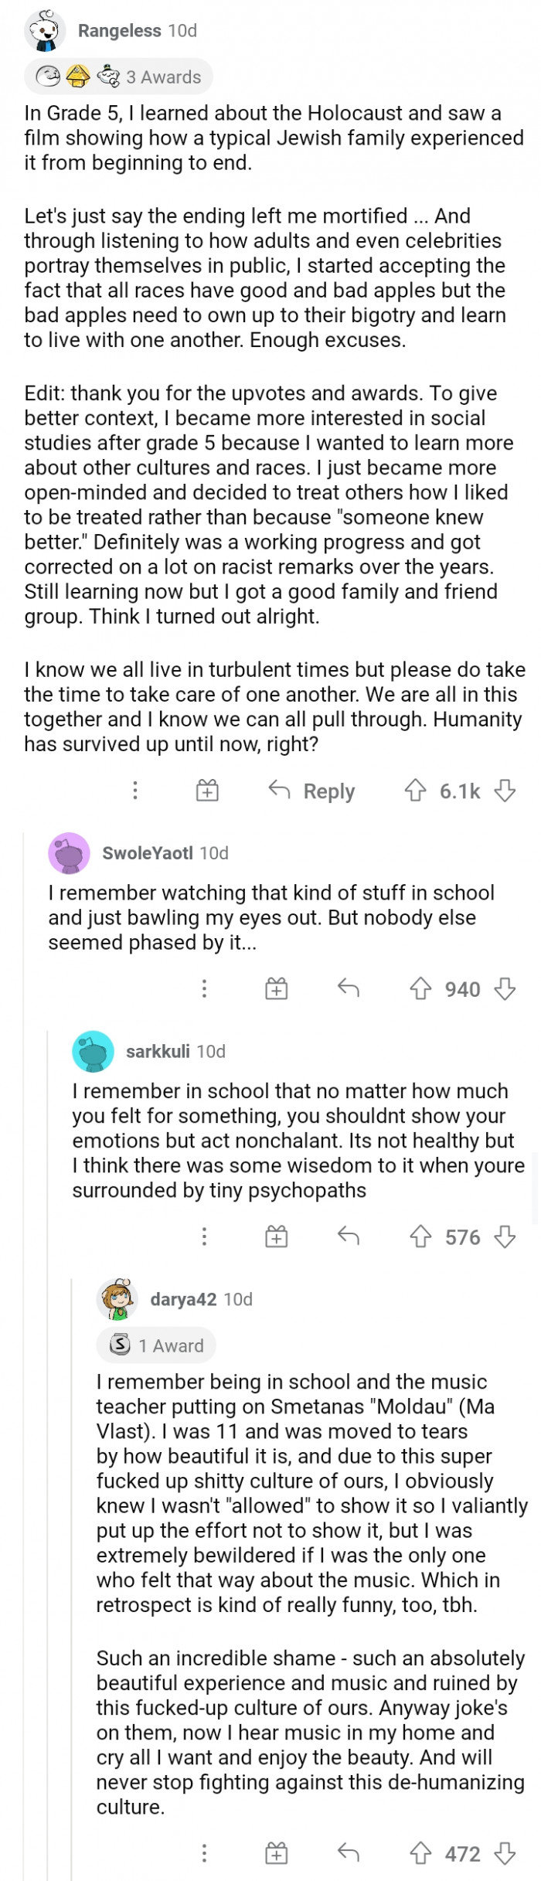
Task: Upvote Rangeless's comment with 6.1k points
Action: (x=416, y=791)
